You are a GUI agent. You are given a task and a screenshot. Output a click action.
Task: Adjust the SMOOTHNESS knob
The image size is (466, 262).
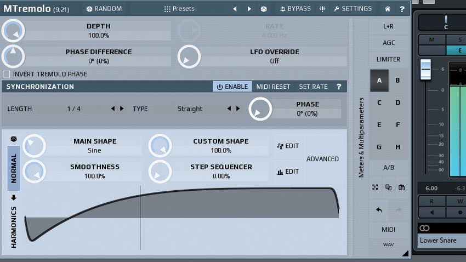[34, 172]
